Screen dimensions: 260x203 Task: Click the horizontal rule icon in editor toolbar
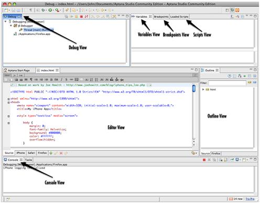tap(71, 80)
